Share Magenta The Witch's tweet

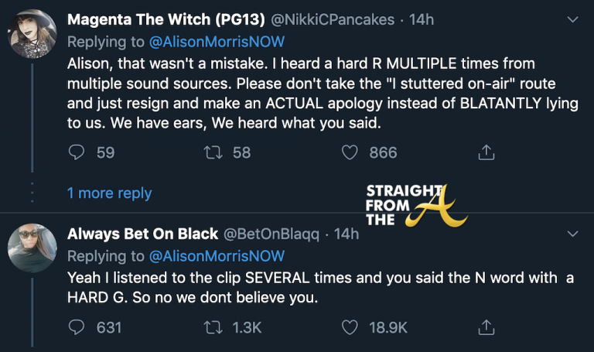486,152
